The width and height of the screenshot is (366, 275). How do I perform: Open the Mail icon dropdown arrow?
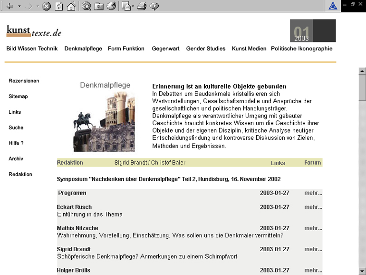(x=133, y=6)
